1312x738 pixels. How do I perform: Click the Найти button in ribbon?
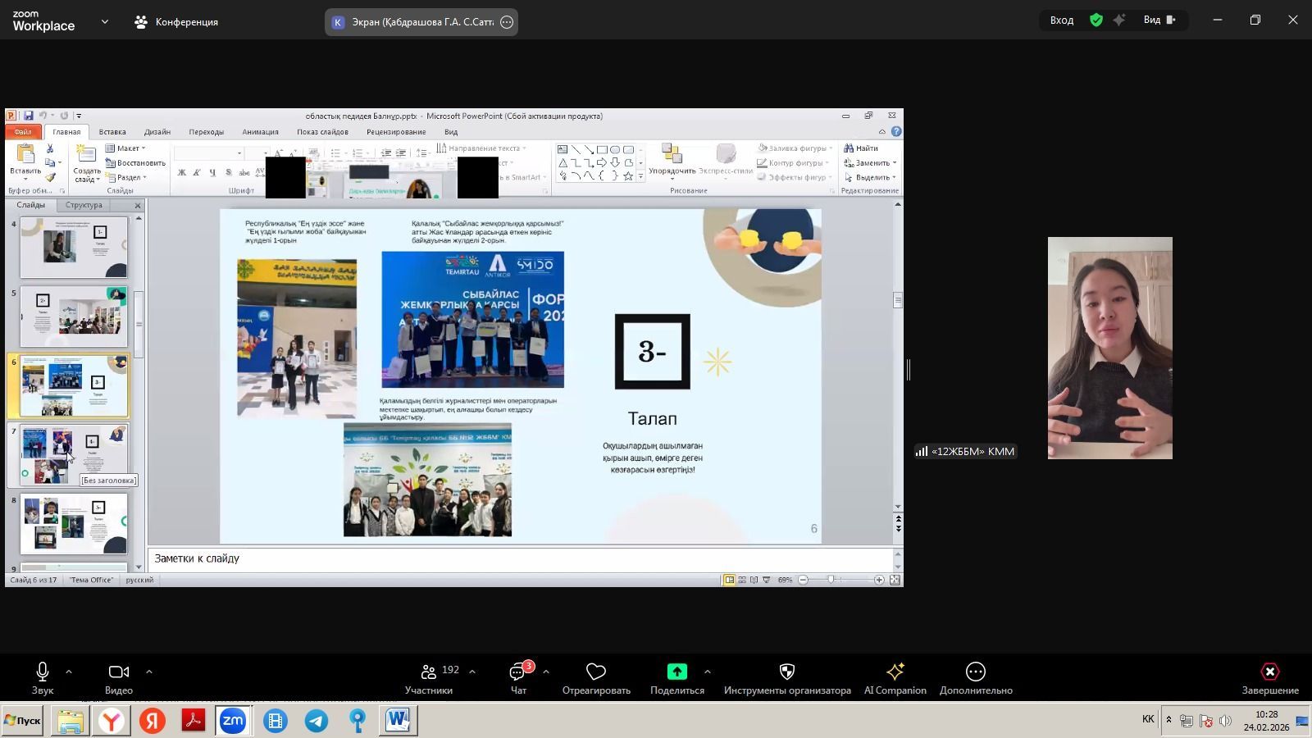tap(862, 148)
